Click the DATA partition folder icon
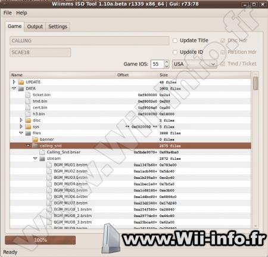This screenshot has height=257, width=268. 21,88
